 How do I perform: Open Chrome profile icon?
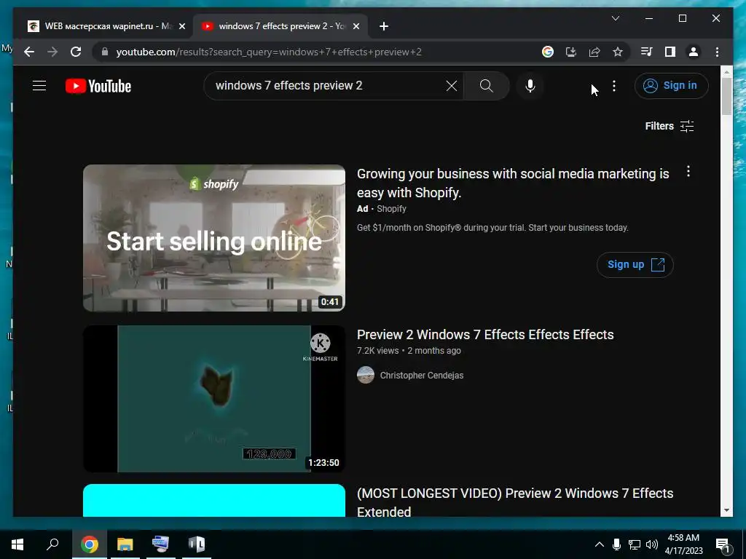[694, 52]
